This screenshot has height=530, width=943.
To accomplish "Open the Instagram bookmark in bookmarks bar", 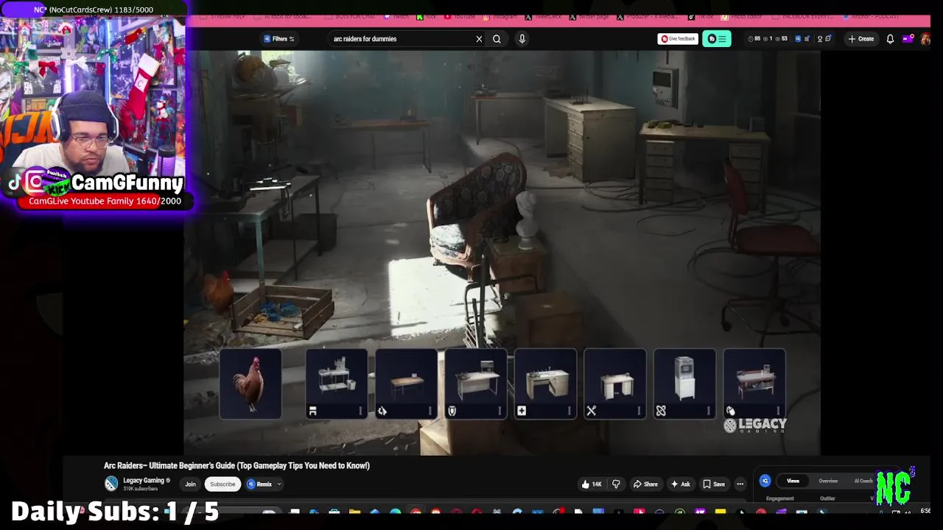I will 500,16.
